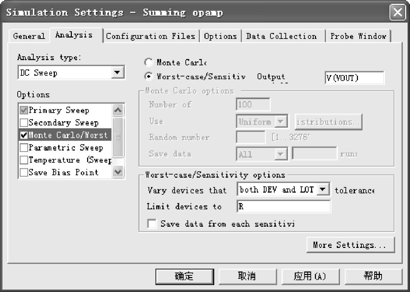
Task: Click the More Settings button
Action: [x=350, y=245]
